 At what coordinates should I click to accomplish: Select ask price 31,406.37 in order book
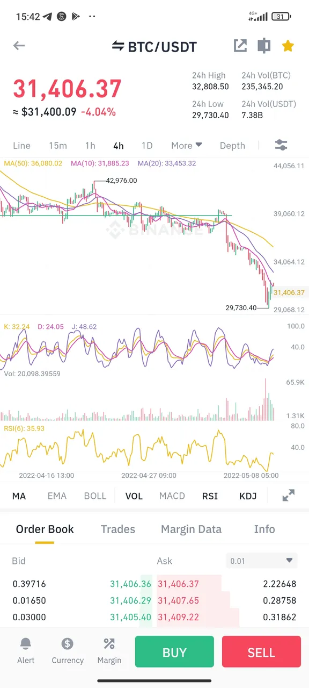click(x=178, y=584)
